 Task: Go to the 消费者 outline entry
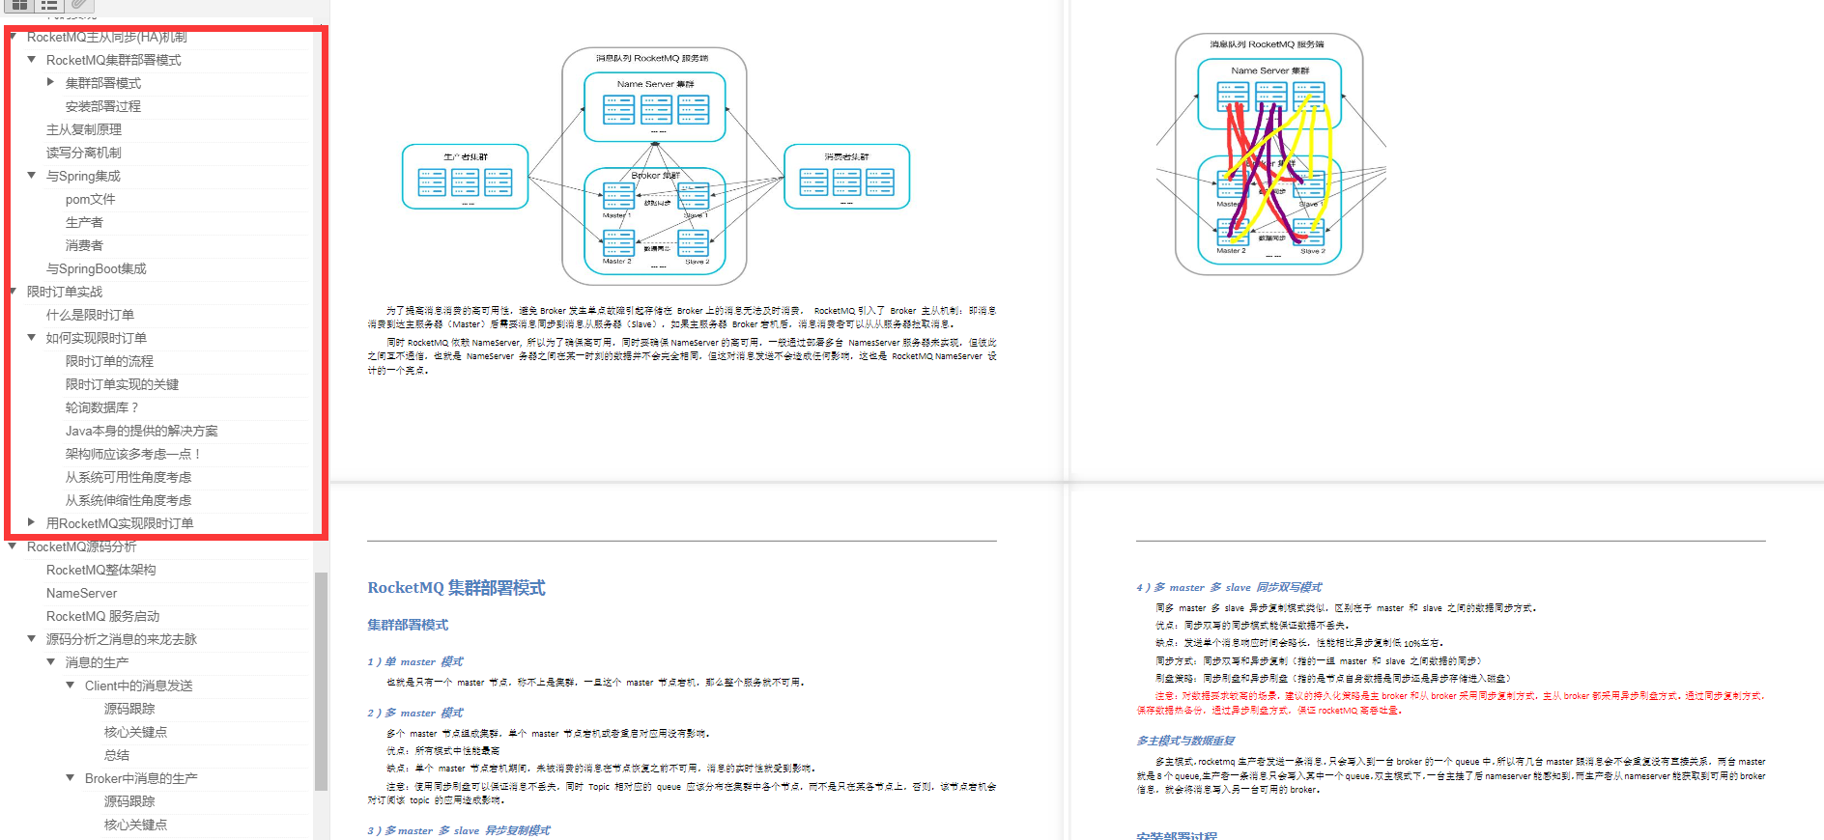pyautogui.click(x=84, y=245)
